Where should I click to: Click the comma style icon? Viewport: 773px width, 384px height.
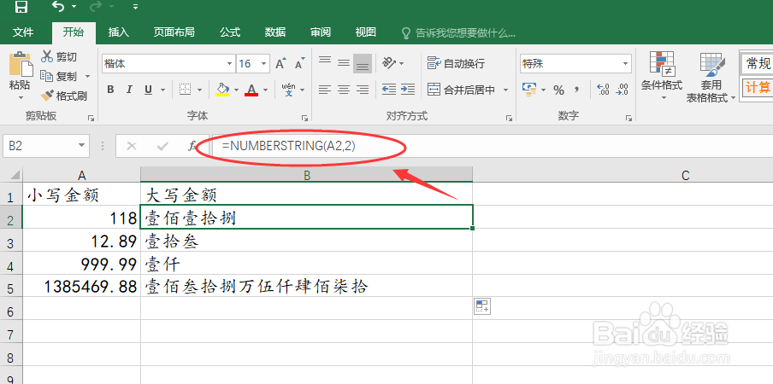point(577,90)
